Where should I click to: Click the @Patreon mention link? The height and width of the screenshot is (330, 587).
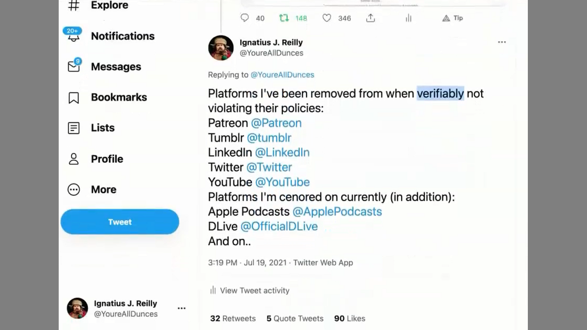coord(276,123)
